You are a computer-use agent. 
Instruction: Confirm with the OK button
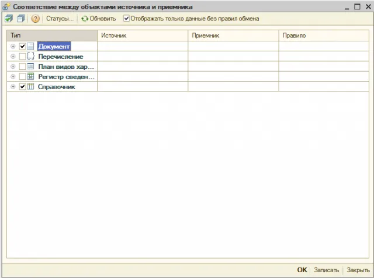click(x=302, y=270)
